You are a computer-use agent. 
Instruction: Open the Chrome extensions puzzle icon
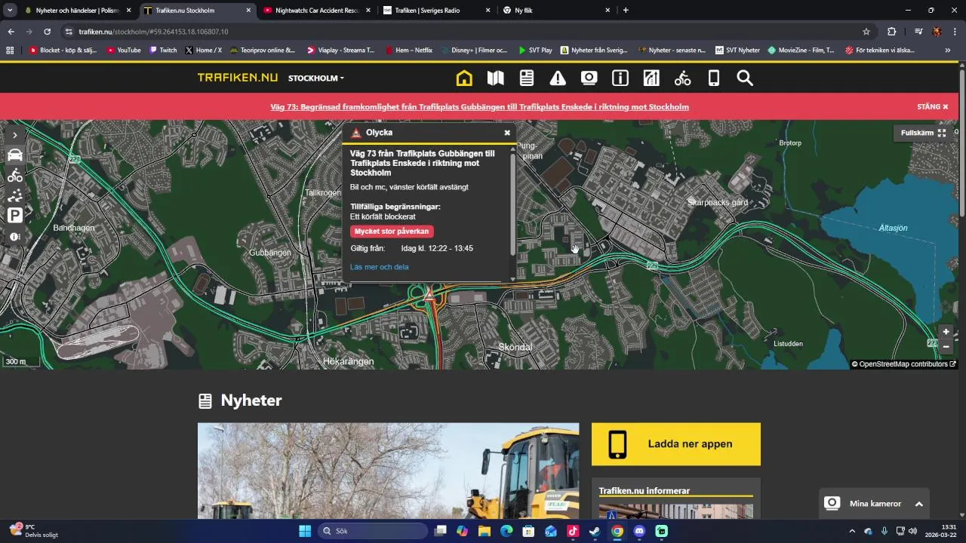coord(891,32)
